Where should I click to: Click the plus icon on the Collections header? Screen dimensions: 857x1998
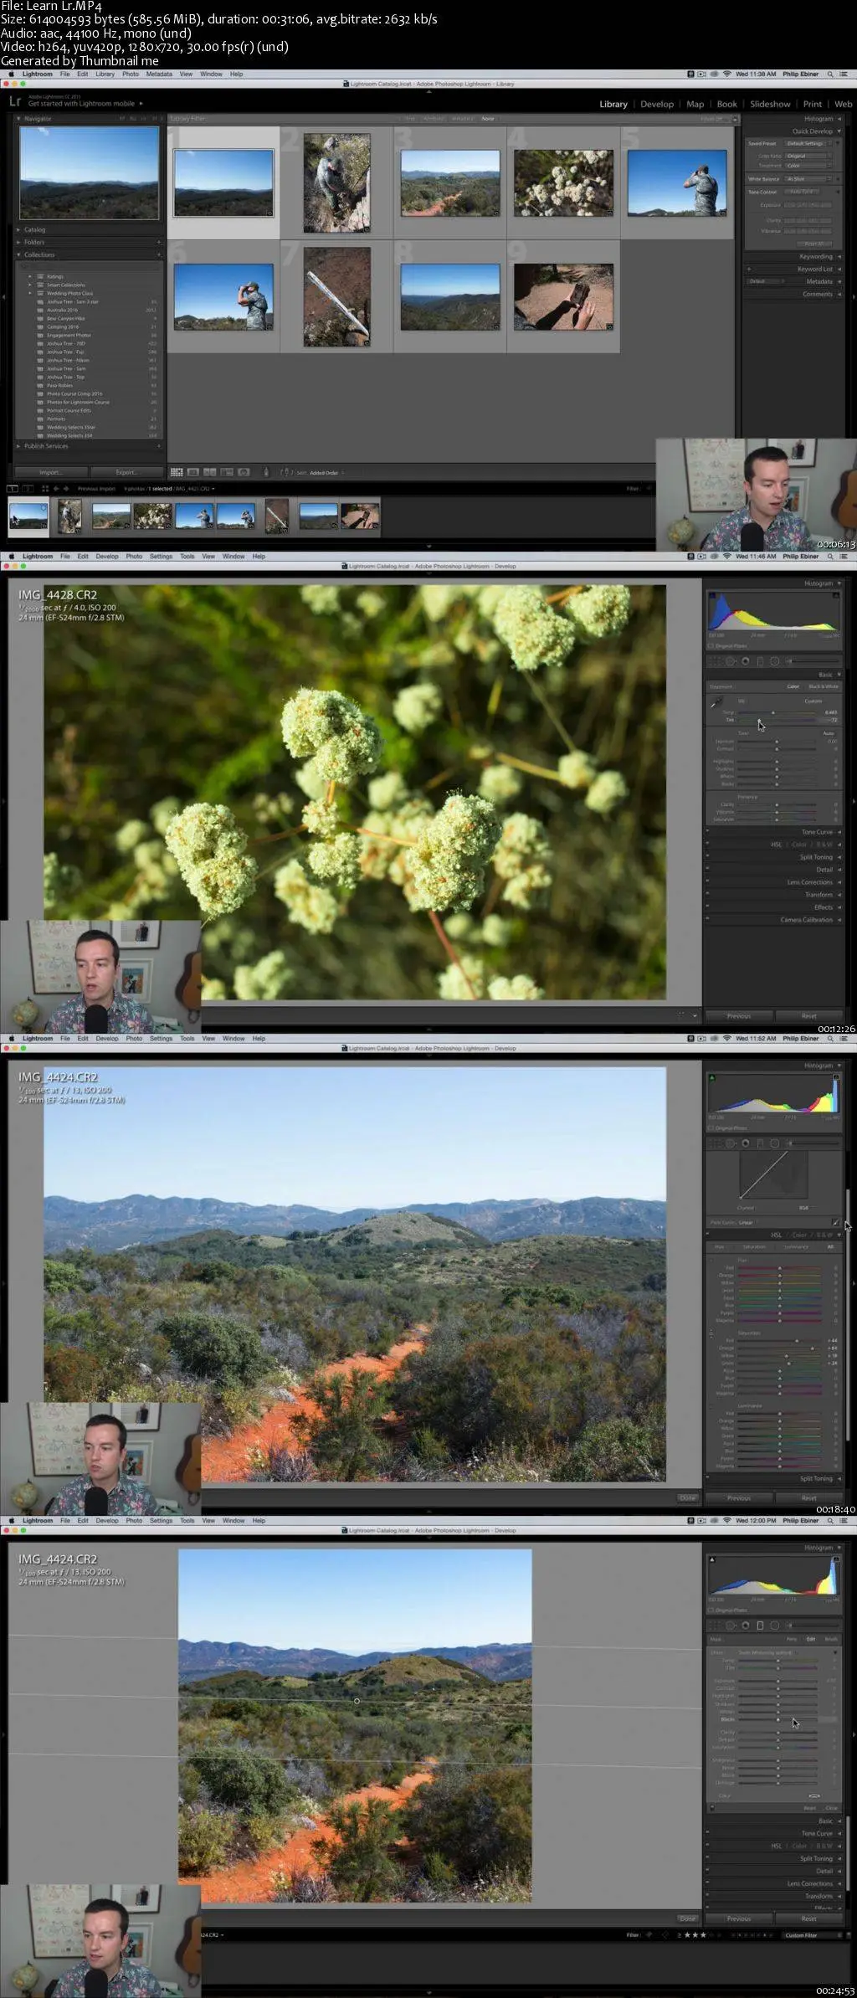coord(159,254)
